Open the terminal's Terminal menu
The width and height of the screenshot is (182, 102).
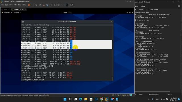pos(42,25)
